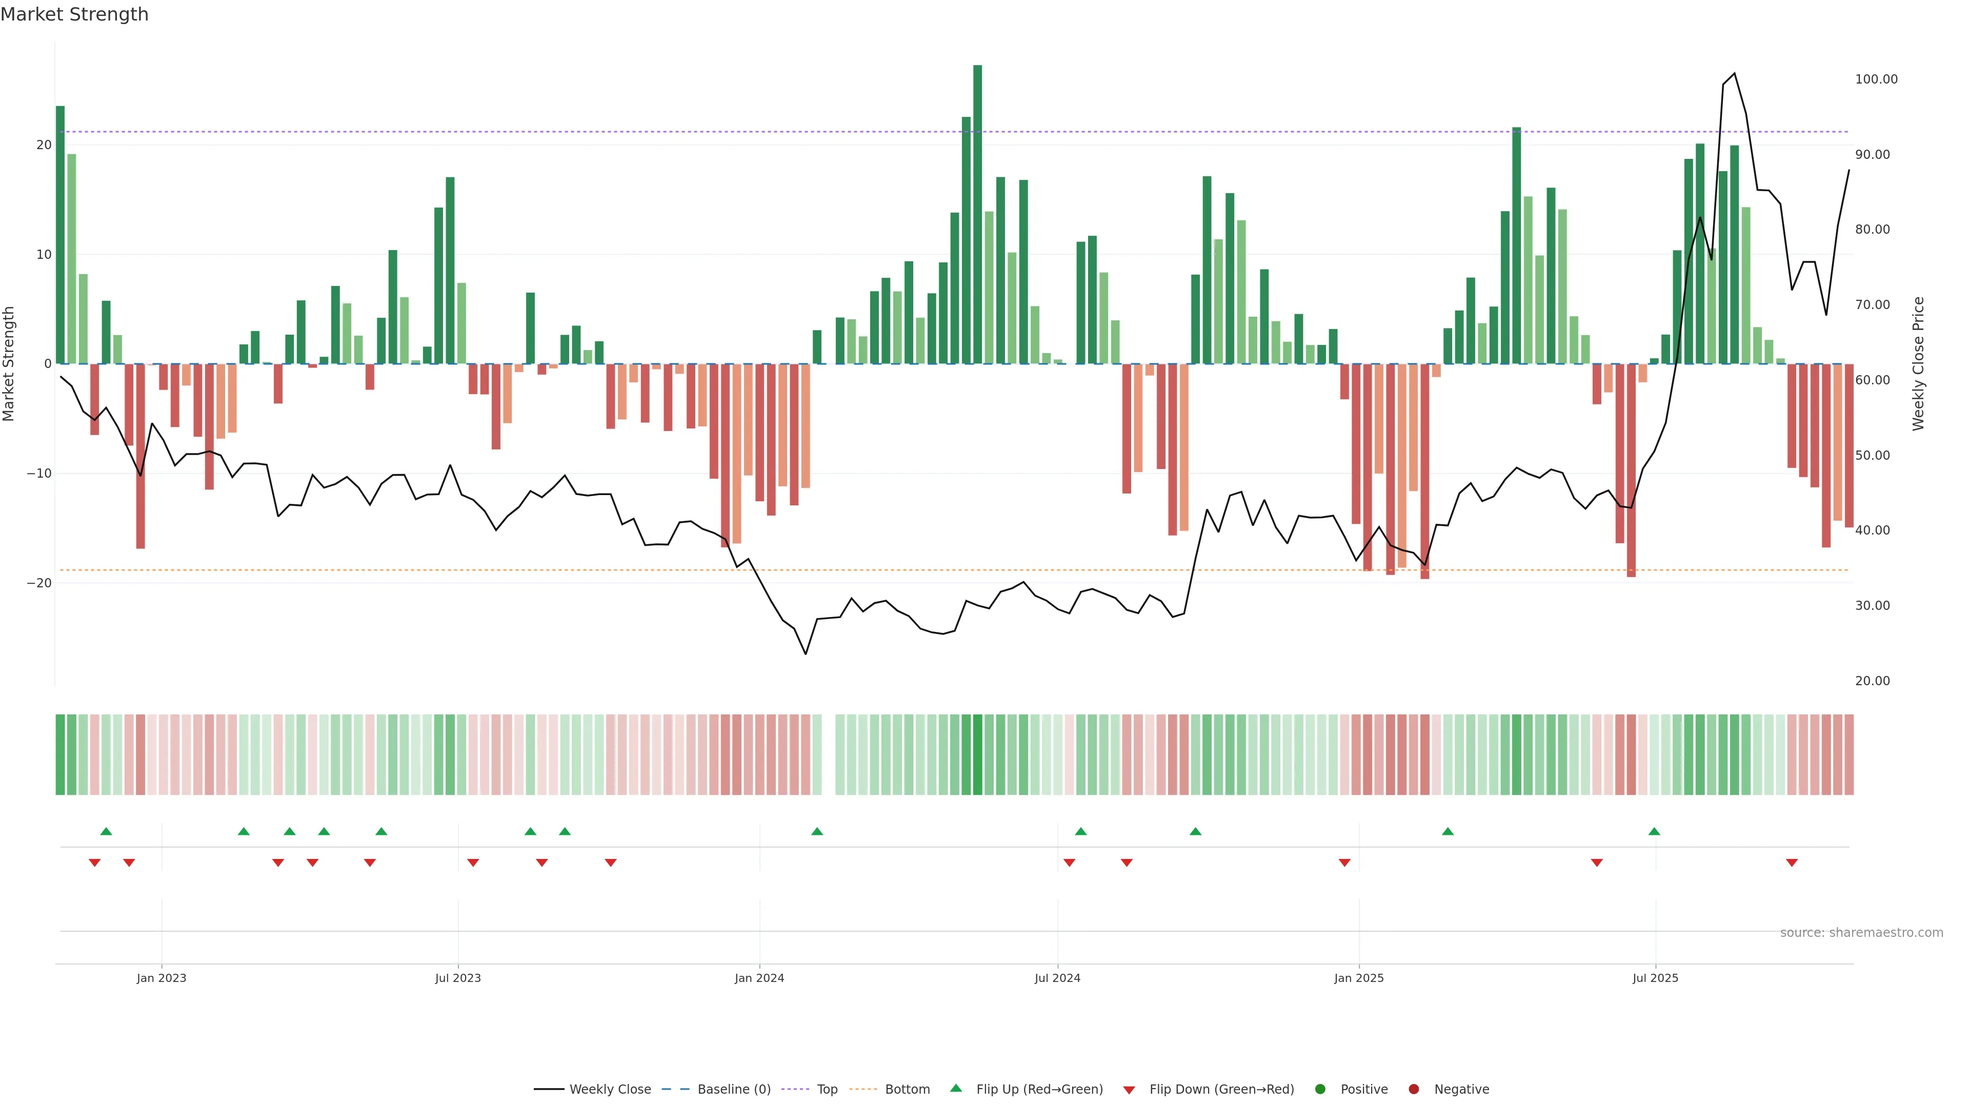Select the rightmost Flip Down triangle marker
The height and width of the screenshot is (1107, 1969).
coord(1792,863)
